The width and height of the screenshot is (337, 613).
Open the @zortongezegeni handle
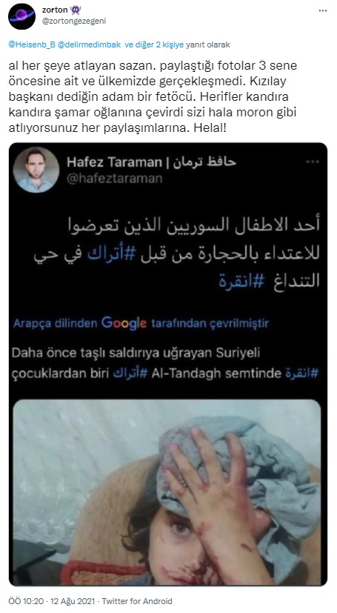(74, 21)
